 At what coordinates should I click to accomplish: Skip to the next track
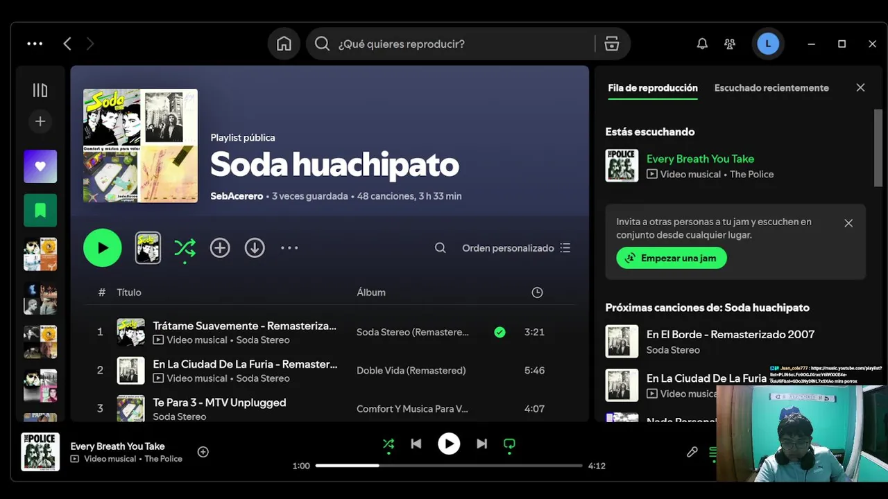481,444
